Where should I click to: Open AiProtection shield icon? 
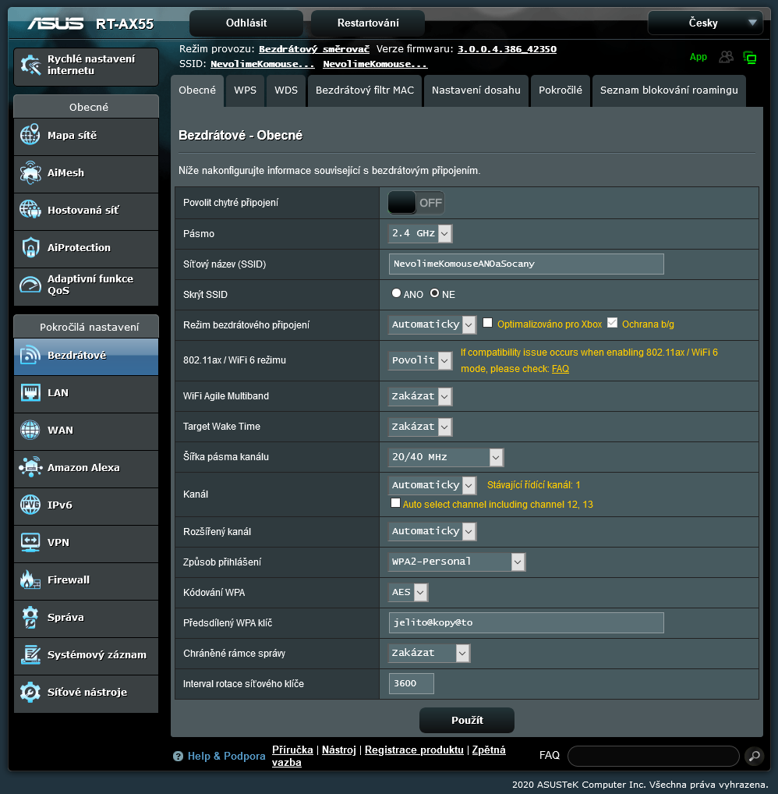30,247
